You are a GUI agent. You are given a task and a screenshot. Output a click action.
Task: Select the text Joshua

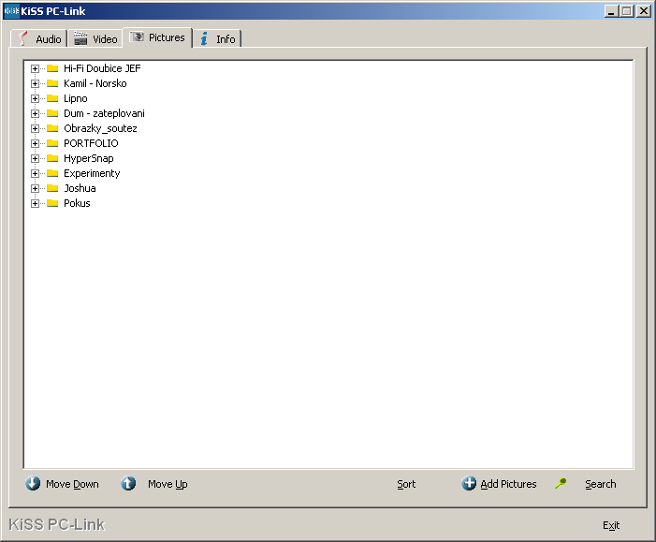80,188
